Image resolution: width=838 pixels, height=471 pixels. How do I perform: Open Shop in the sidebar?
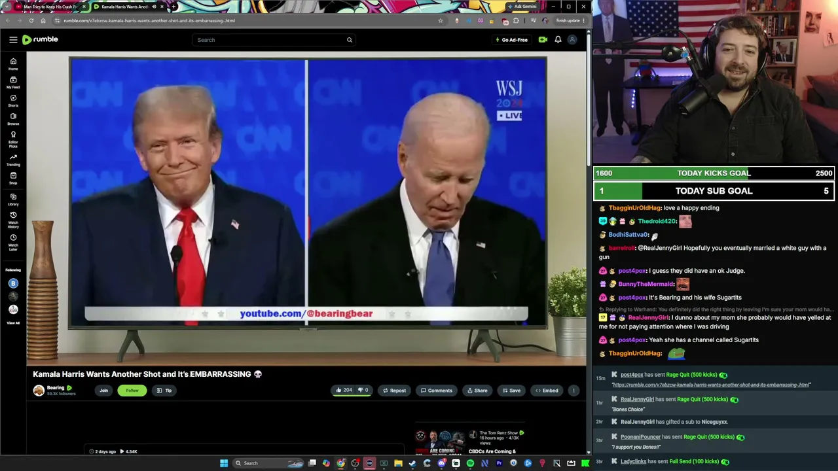(x=13, y=178)
